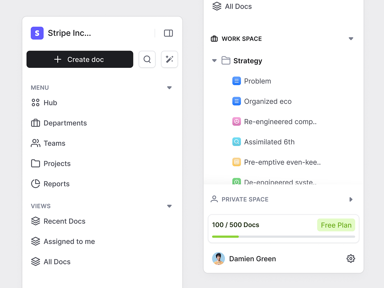
Task: Click the Departments briefcase icon
Action: click(35, 123)
